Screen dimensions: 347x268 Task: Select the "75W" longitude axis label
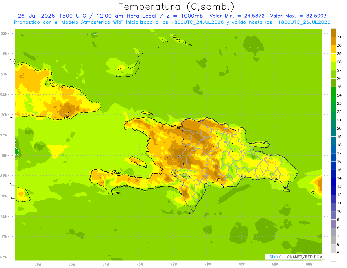coord(72,264)
